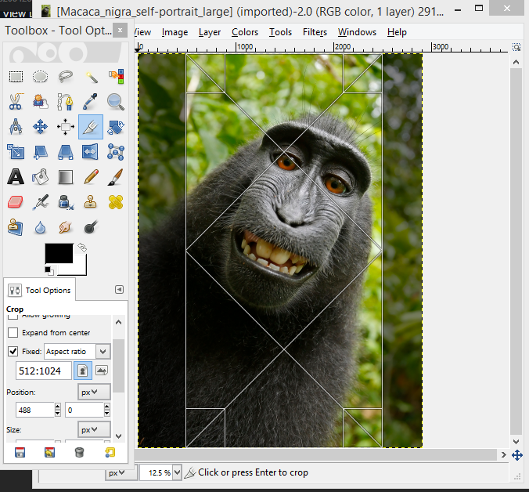Select the Scissors Select tool
Screen dimensions: 529x492
(x=16, y=102)
